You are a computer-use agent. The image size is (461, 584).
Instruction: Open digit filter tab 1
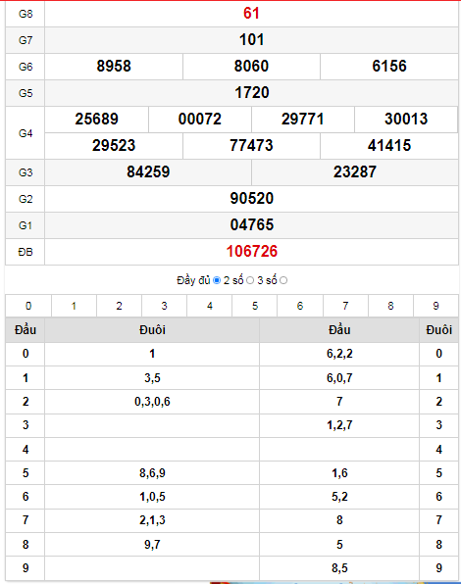coord(74,306)
